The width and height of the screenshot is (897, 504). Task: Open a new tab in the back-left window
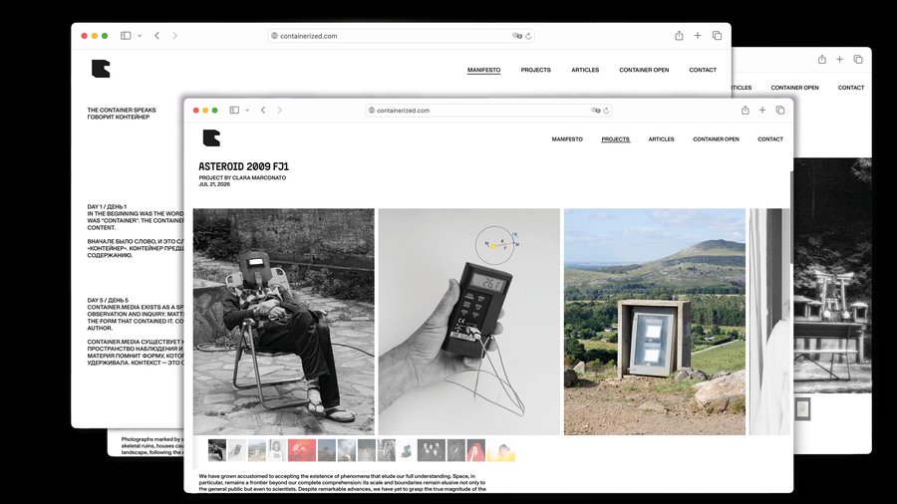(x=698, y=36)
